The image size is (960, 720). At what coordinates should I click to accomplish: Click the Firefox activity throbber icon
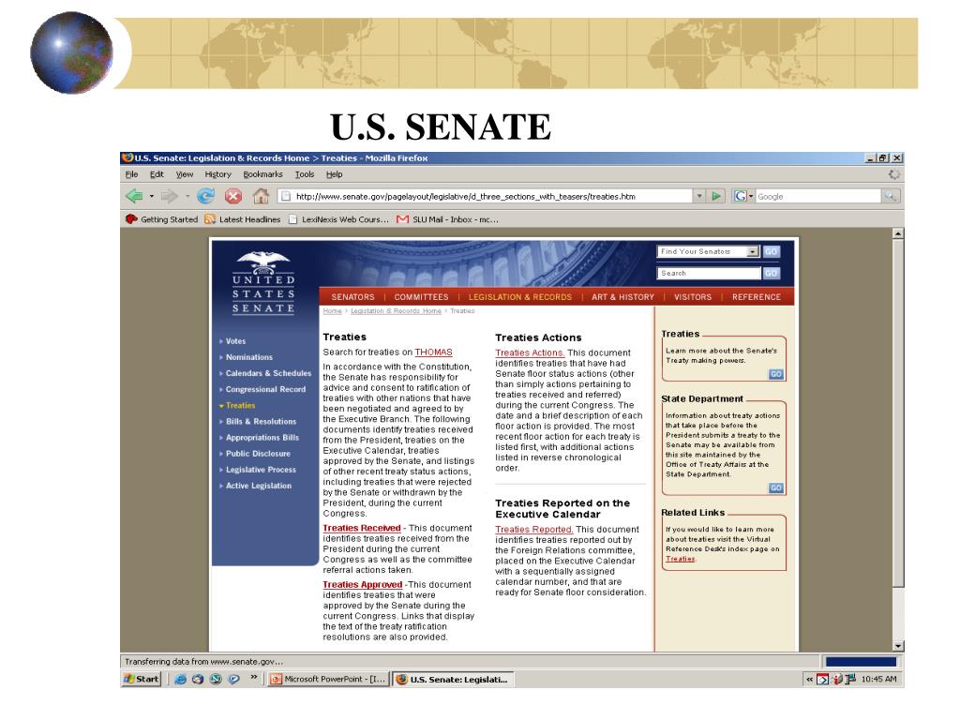(893, 174)
